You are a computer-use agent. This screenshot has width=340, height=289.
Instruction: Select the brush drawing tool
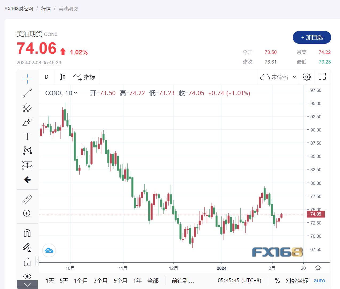(x=27, y=122)
